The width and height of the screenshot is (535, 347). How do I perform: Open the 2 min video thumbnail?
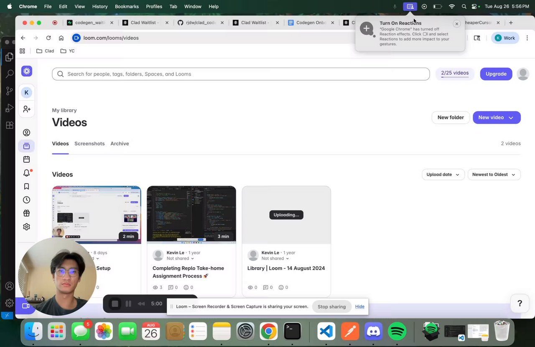point(97,215)
